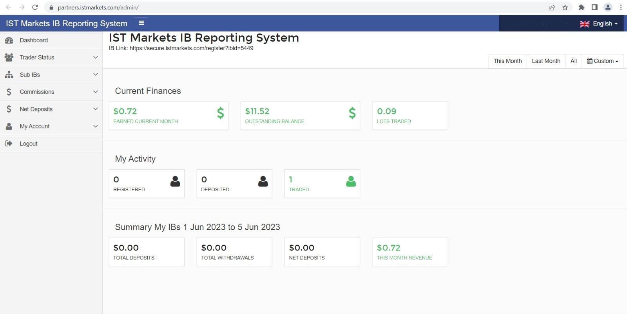
Task: Click the TOTAL WITHDRAWALS label
Action: (227, 258)
